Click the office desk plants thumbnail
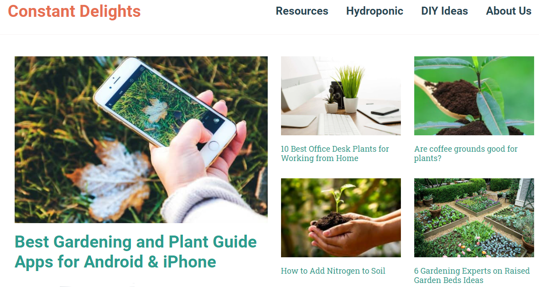Image resolution: width=539 pixels, height=287 pixels. coord(341,96)
